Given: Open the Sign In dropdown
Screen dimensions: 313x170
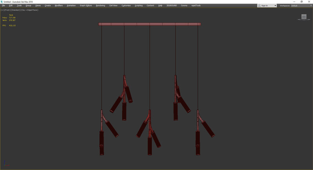Looking at the screenshot, I should (267, 5).
